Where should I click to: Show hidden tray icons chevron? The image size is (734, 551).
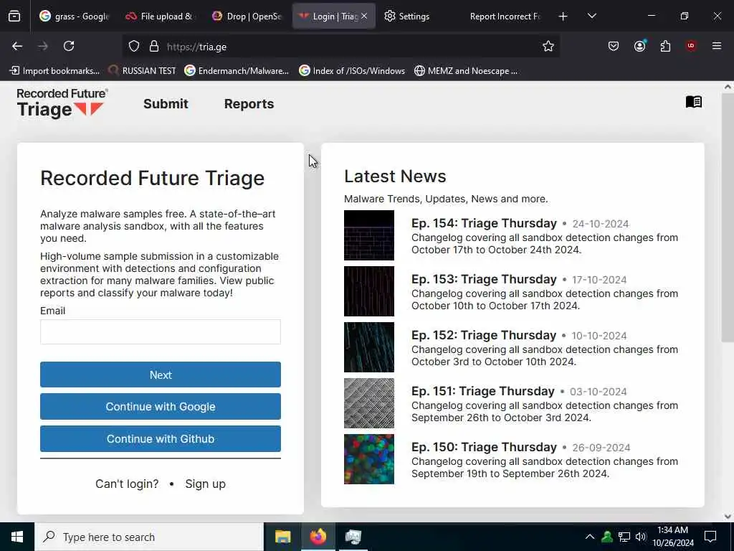590,537
